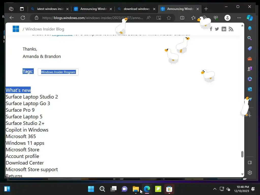The width and height of the screenshot is (260, 195).
Task: Open Copilot in Windows link
Action: pos(27,130)
